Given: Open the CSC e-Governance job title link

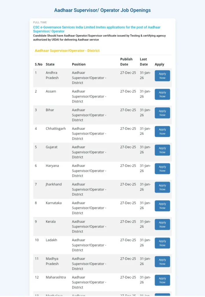Looking at the screenshot, I should 97,29.
